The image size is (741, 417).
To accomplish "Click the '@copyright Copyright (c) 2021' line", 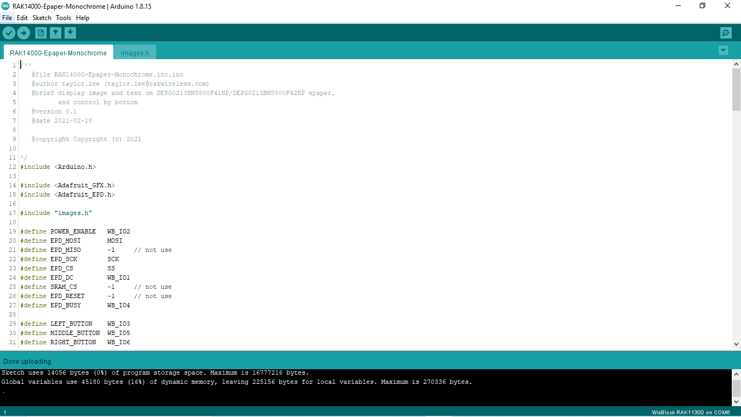I will (86, 139).
